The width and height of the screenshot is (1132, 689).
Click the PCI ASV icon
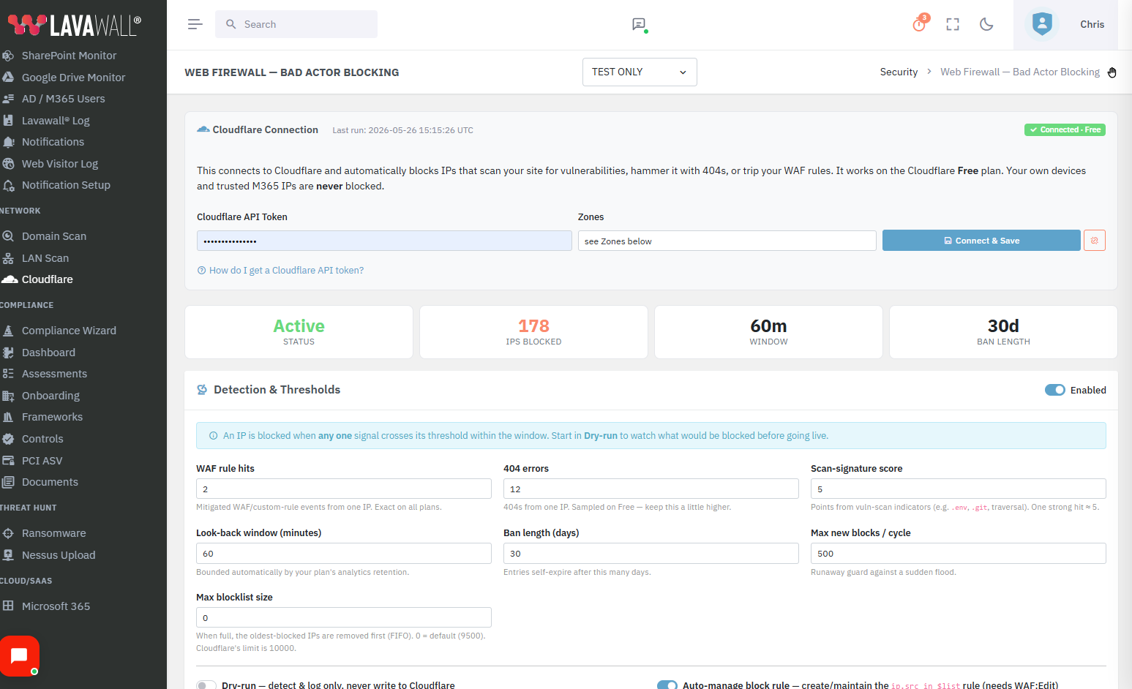tap(8, 461)
